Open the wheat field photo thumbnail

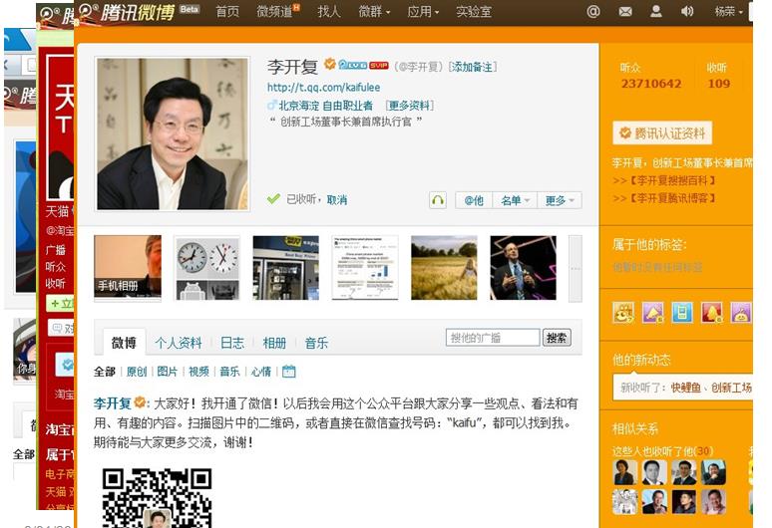tap(444, 267)
